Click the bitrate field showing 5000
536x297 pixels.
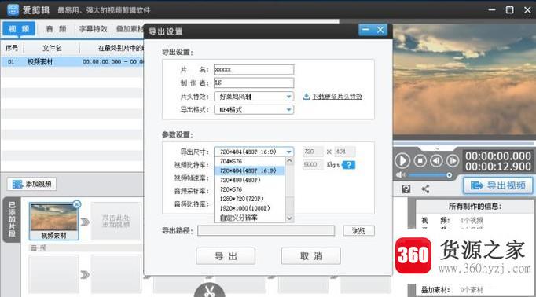313,165
